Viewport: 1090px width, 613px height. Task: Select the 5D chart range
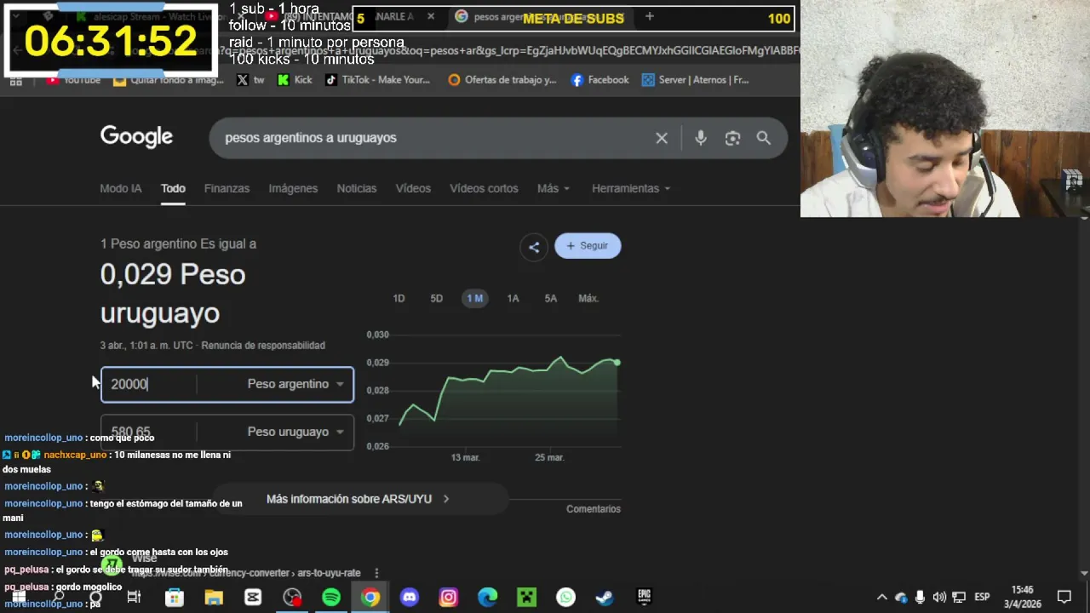coord(437,299)
